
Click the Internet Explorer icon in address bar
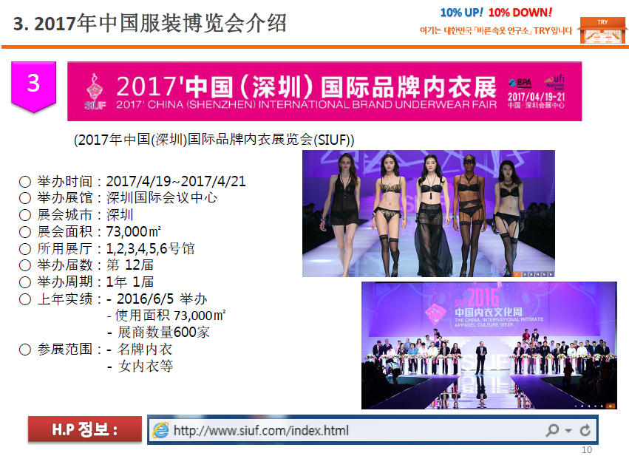pos(161,430)
